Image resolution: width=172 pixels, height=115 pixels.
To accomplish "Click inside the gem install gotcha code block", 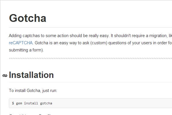I will click(x=86, y=103).
